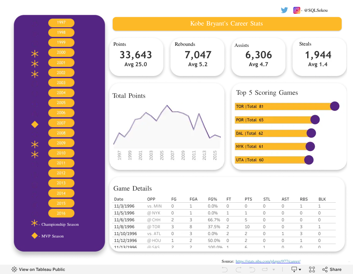The height and width of the screenshot is (274, 353).
Task: Click the @ NYK opponent cell
Action: point(154,213)
